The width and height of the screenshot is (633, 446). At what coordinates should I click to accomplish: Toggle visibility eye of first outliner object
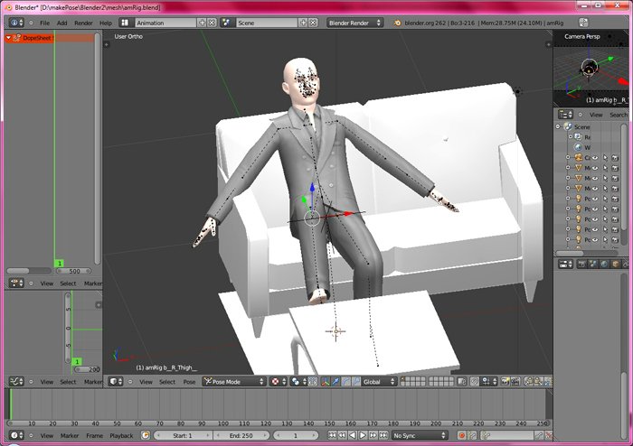(595, 157)
